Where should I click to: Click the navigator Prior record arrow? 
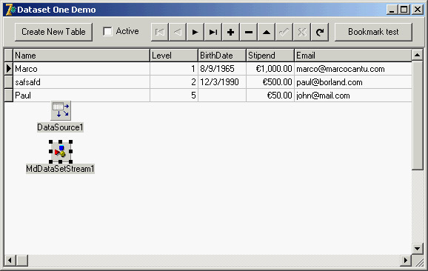178,32
